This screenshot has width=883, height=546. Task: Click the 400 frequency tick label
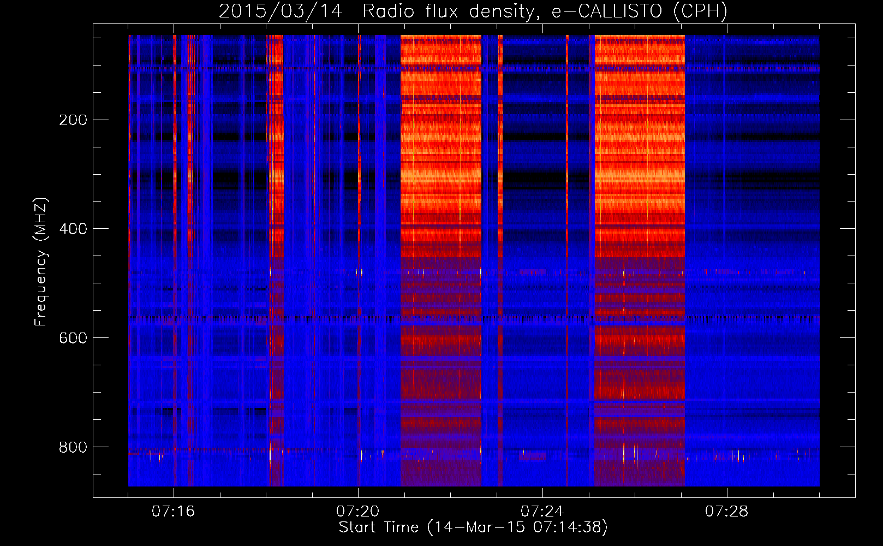point(73,229)
